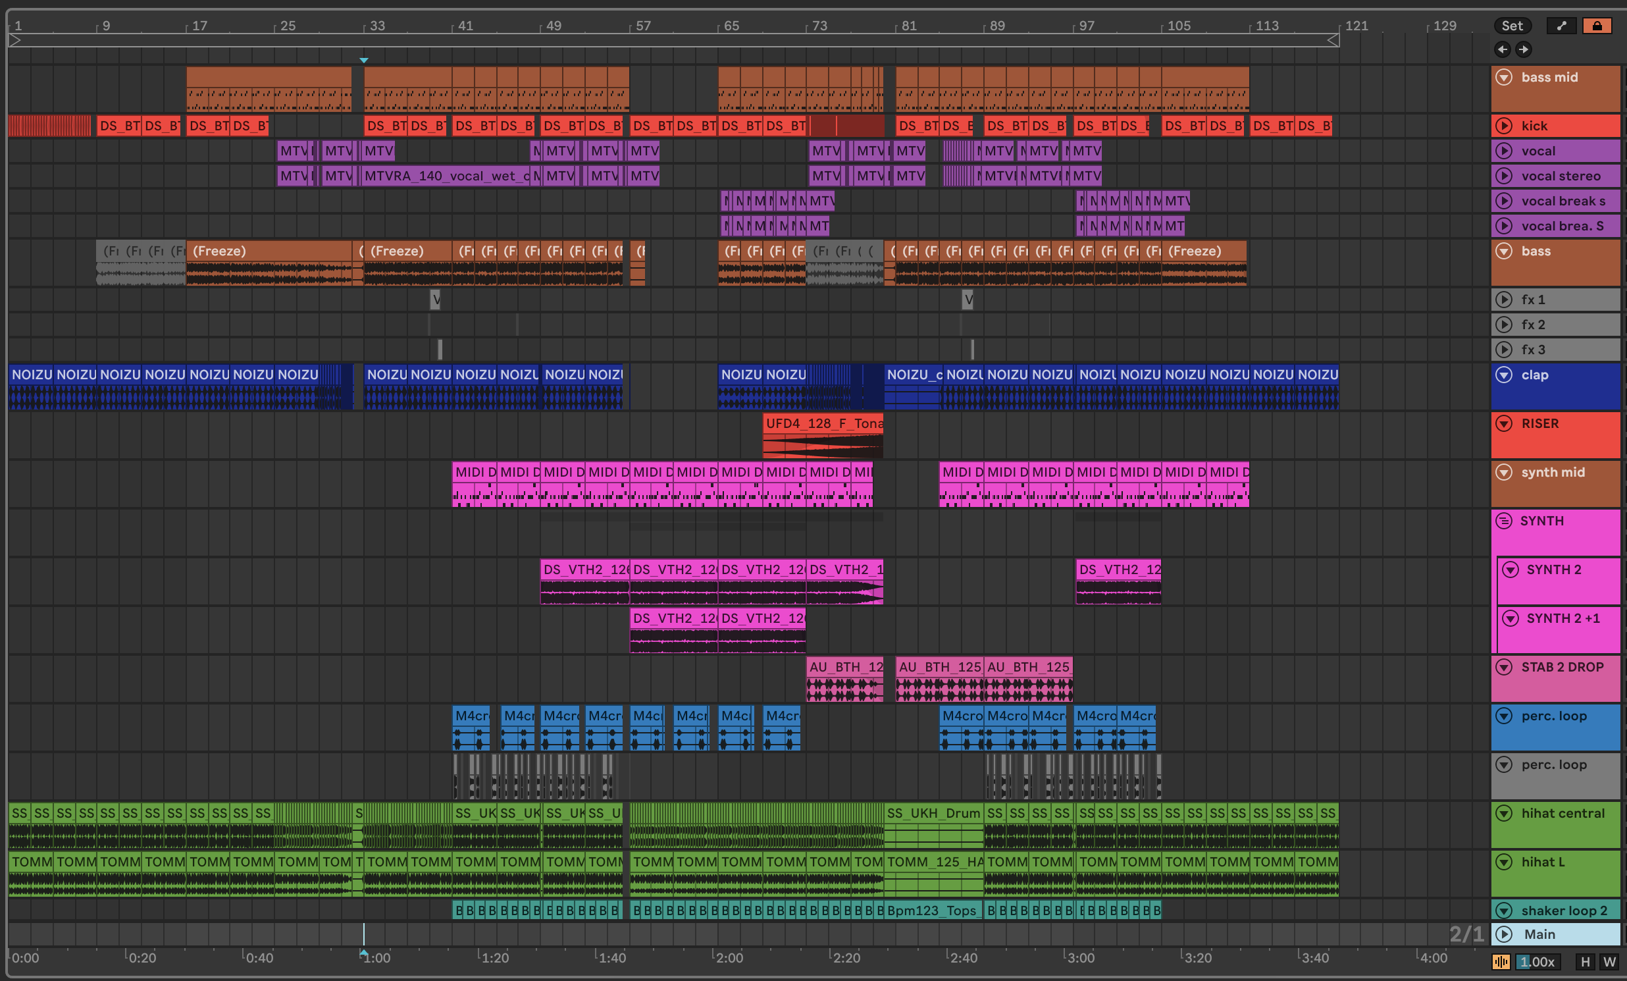Viewport: 1627px width, 981px height.
Task: Unfold the Main track
Action: point(1503,934)
